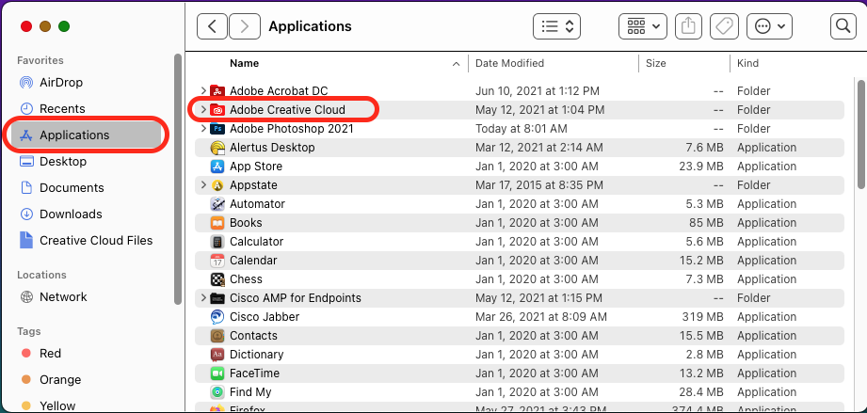Click the Search magnifier icon
The height and width of the screenshot is (413, 867).
[843, 26]
